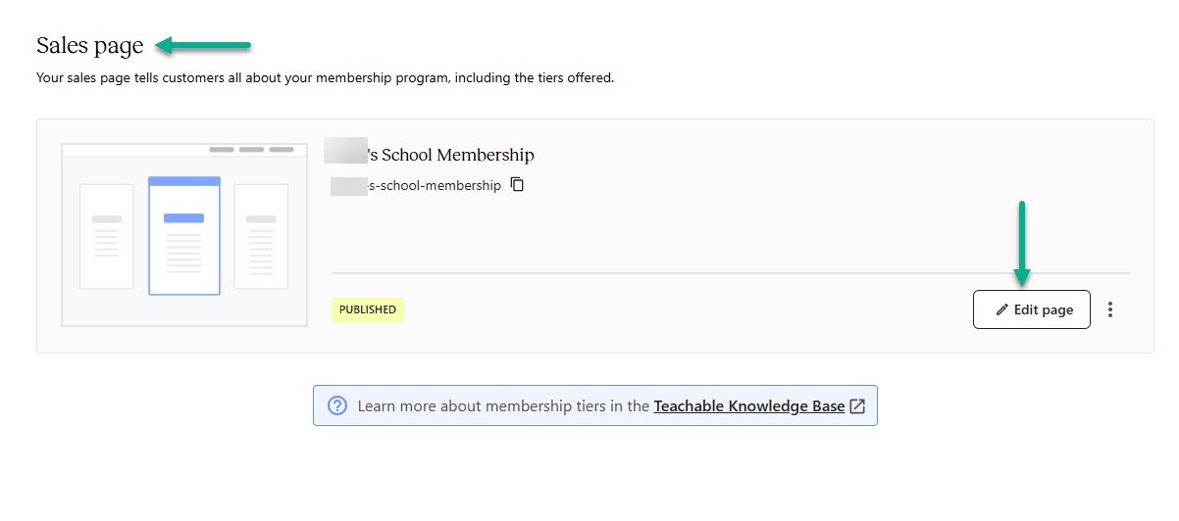The width and height of the screenshot is (1179, 521).
Task: Click the sales page description sentence
Action: [x=325, y=77]
